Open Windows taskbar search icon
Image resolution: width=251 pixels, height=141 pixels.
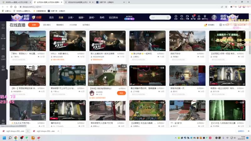click(x=10, y=138)
